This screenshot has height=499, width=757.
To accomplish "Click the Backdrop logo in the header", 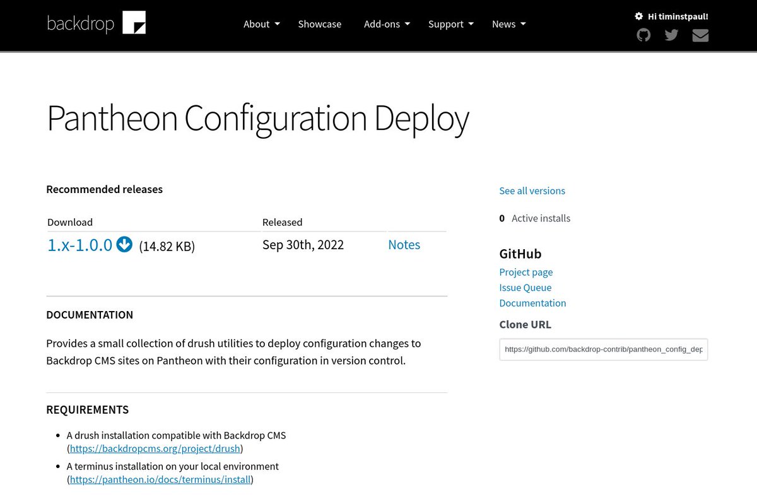I will 97,23.
